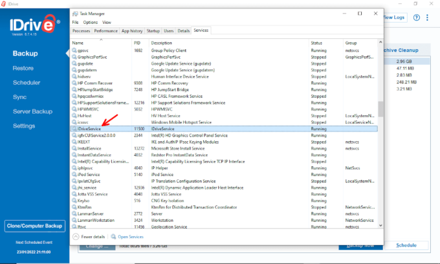Select Scheduler in IDrive sidebar
Image resolution: width=440 pixels, height=264 pixels.
(28, 82)
